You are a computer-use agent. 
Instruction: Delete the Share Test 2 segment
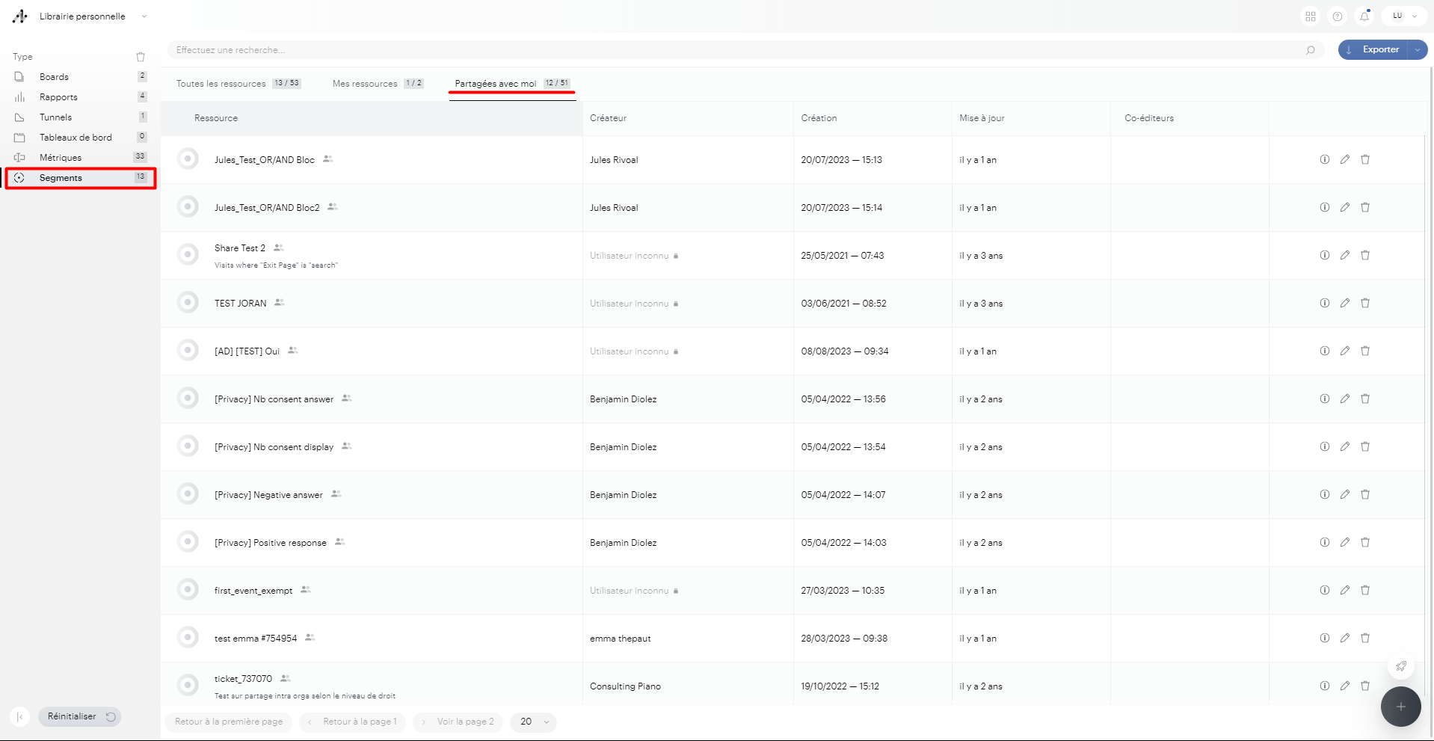tap(1364, 255)
